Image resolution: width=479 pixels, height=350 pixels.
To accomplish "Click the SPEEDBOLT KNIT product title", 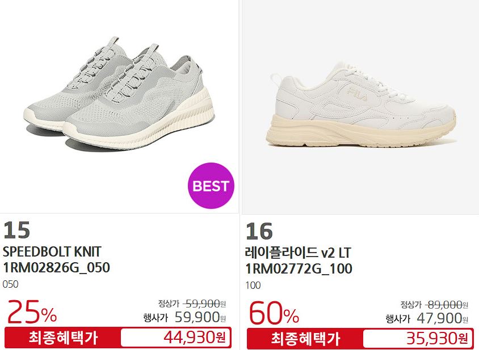I will click(52, 252).
